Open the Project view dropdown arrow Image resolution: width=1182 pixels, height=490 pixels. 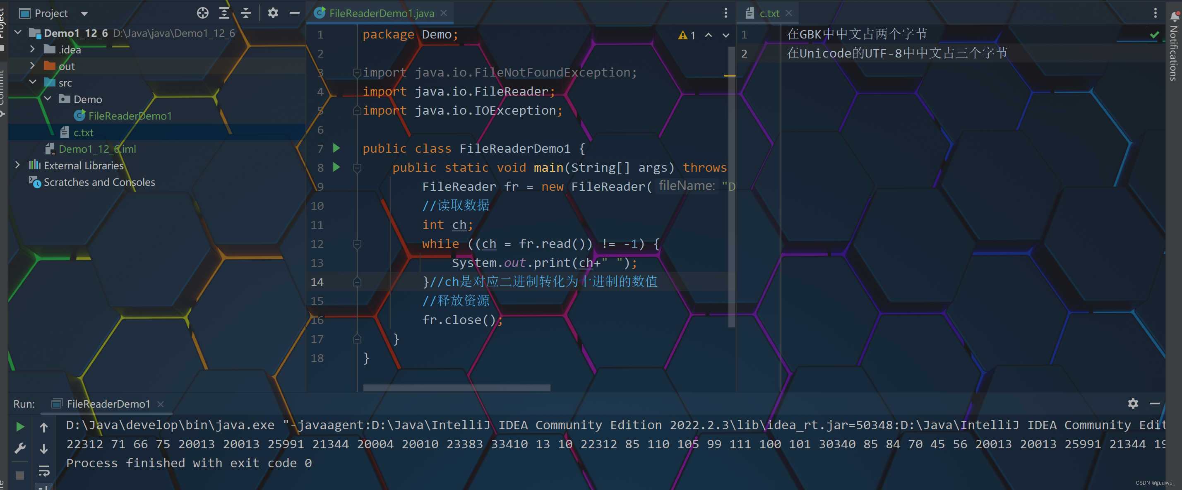tap(84, 14)
